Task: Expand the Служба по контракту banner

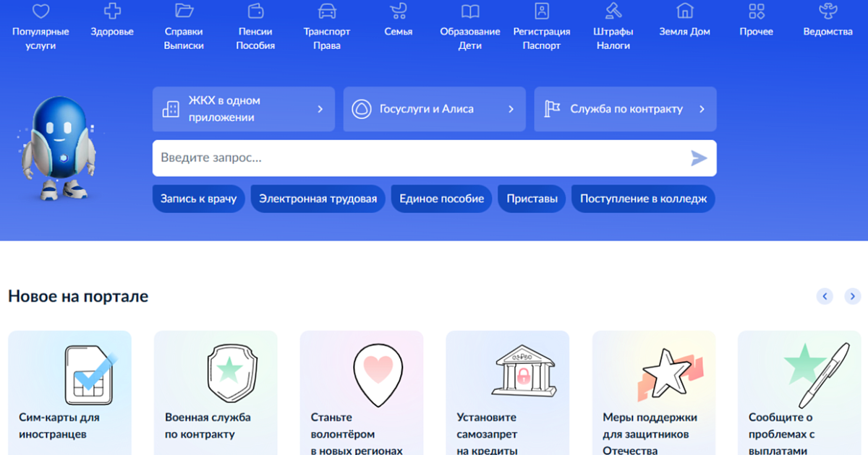Action: 625,109
